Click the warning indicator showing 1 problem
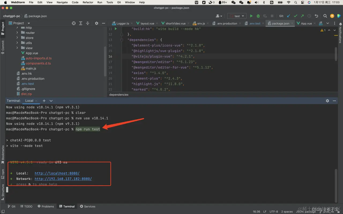This screenshot has height=214, width=343. [x=323, y=30]
